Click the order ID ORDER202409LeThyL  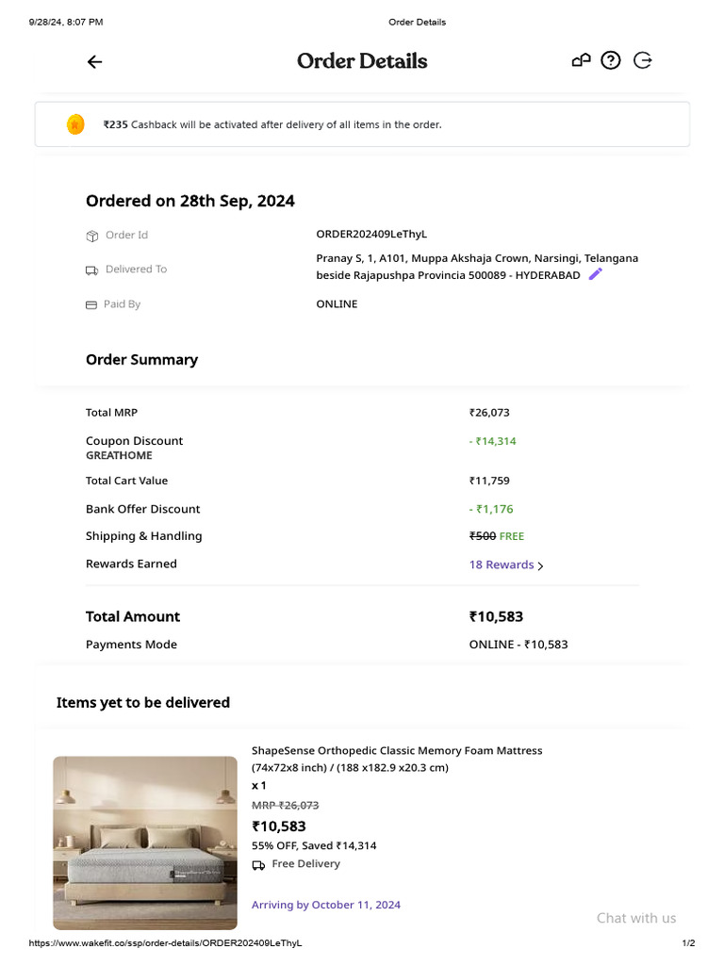pos(378,235)
